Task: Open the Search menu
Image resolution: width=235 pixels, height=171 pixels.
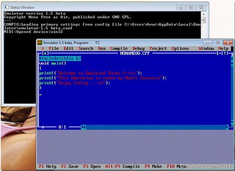Action: [x=86, y=49]
